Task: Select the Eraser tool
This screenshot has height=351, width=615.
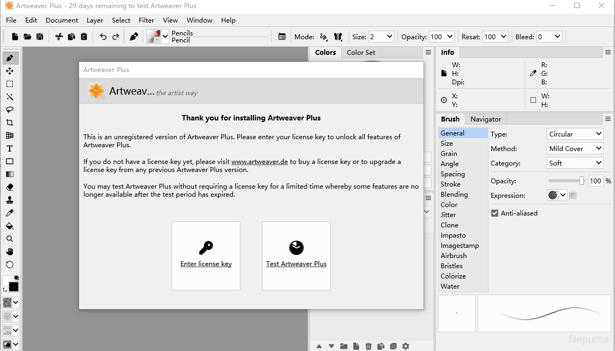Action: 10,187
